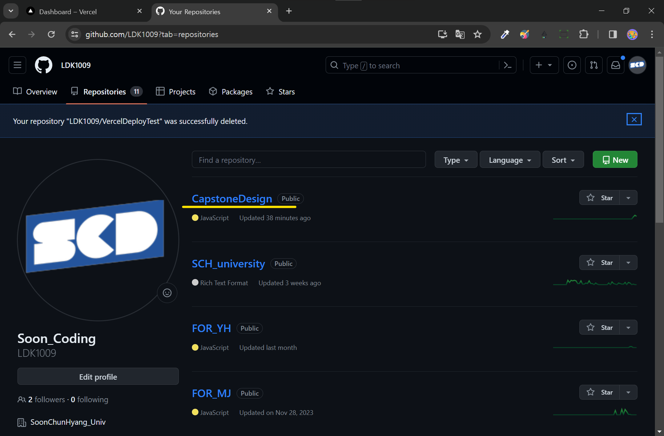The width and height of the screenshot is (664, 436).
Task: Click the colorful paint extension icon
Action: click(x=524, y=34)
